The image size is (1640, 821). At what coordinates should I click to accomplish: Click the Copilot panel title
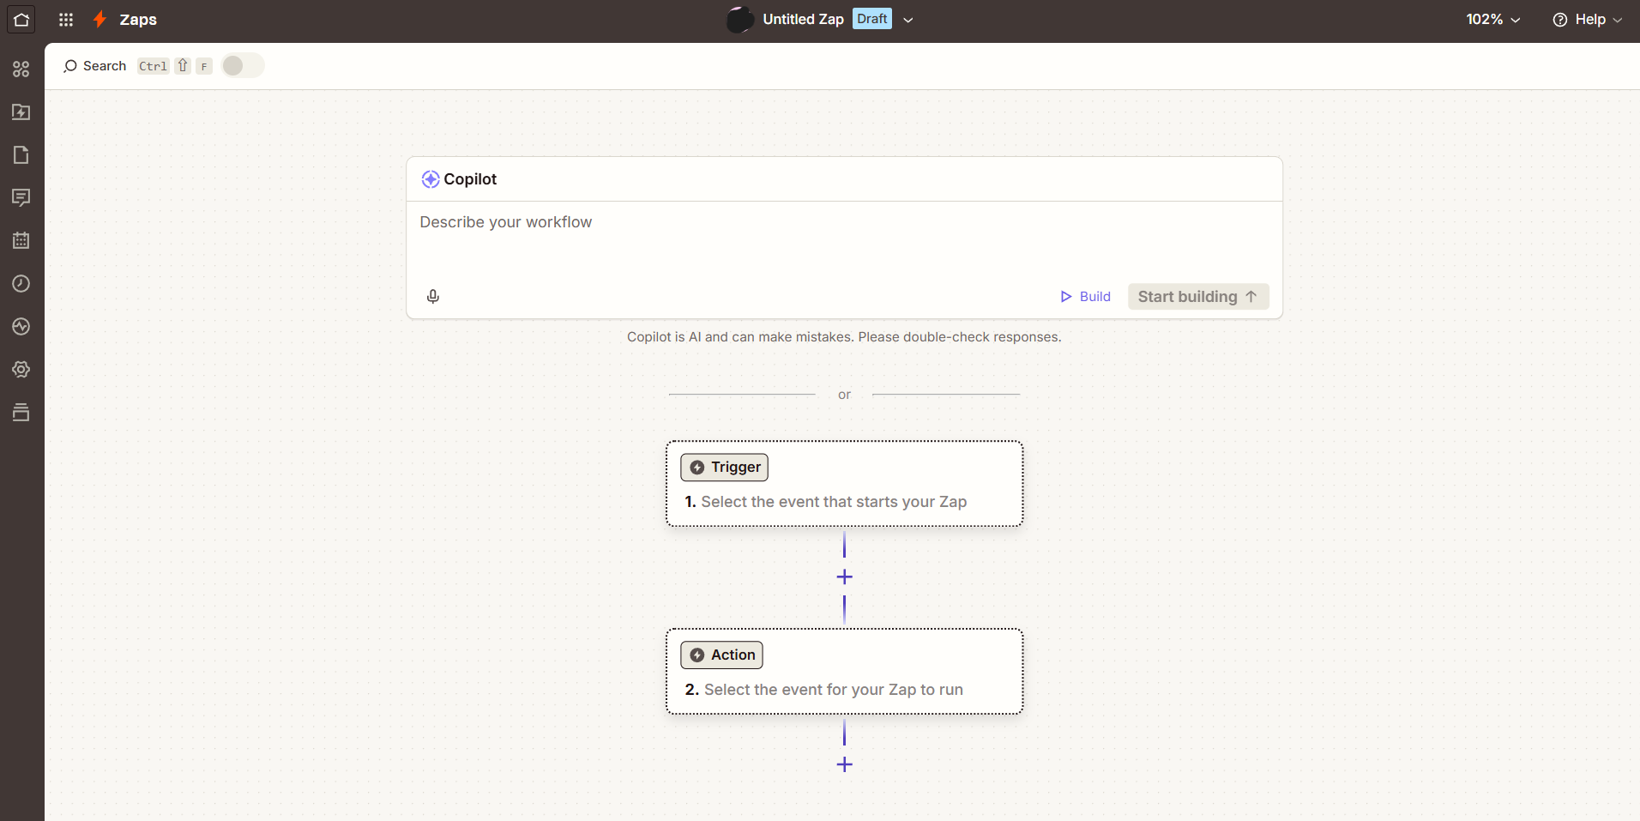coord(470,179)
